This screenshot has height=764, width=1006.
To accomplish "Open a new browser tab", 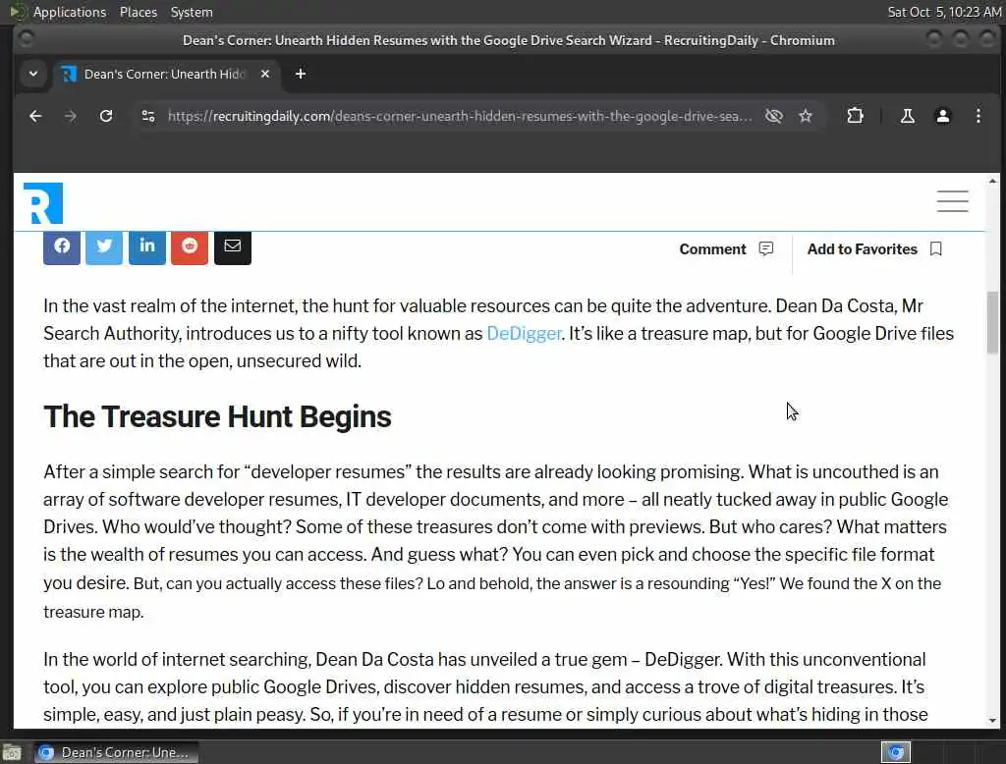I will click(x=301, y=74).
